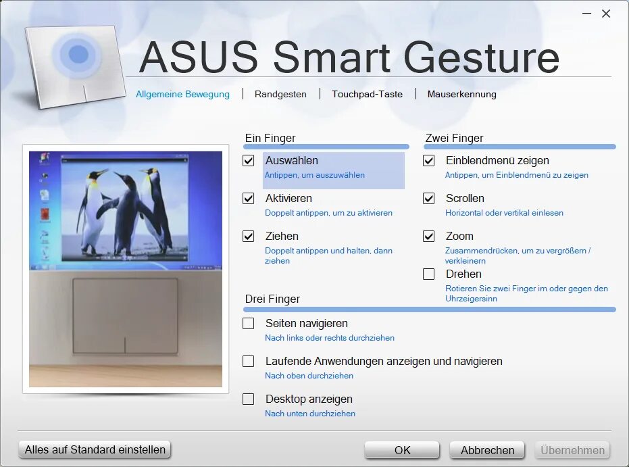
Task: Disable two-finger Scrollen
Action: point(429,198)
